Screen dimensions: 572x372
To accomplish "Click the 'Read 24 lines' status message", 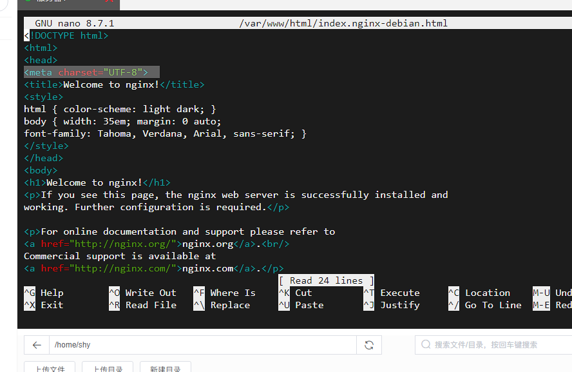I will pos(326,280).
